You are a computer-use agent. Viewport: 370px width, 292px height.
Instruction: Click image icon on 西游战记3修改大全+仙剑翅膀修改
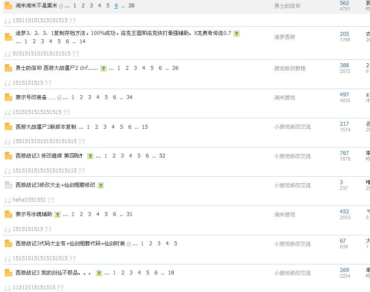point(101,186)
